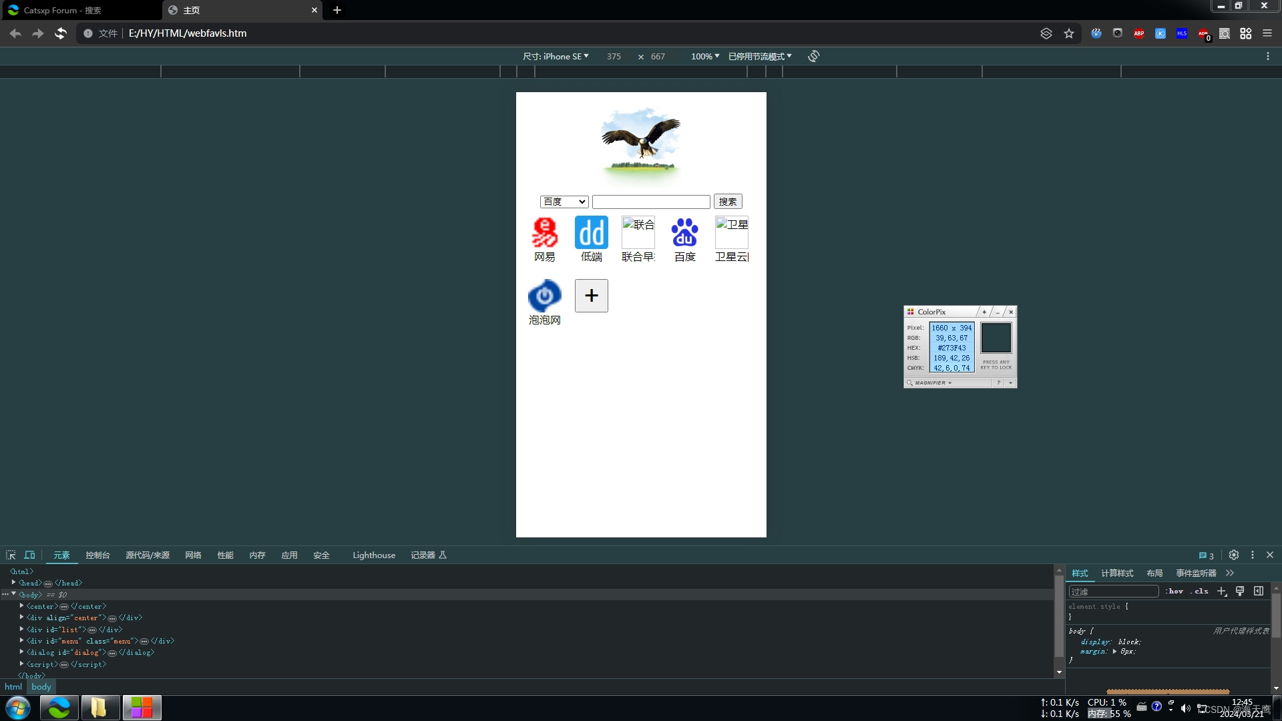Open the throttling mode dropdown

(x=760, y=56)
